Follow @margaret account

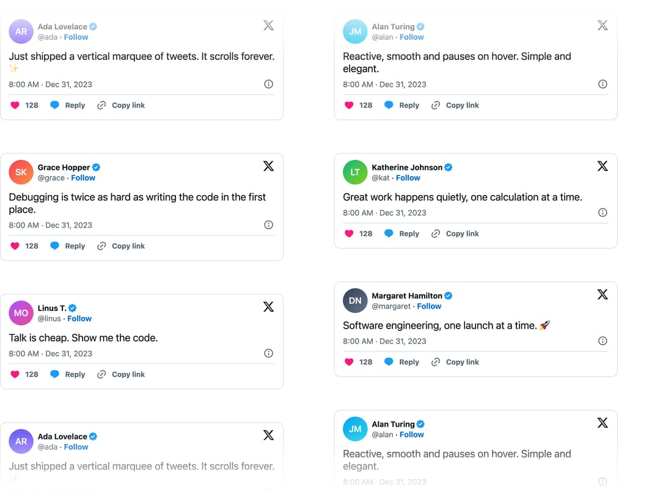429,306
